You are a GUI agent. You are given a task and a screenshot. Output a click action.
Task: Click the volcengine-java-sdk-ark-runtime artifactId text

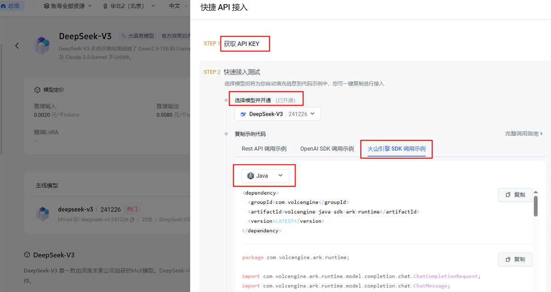point(332,212)
